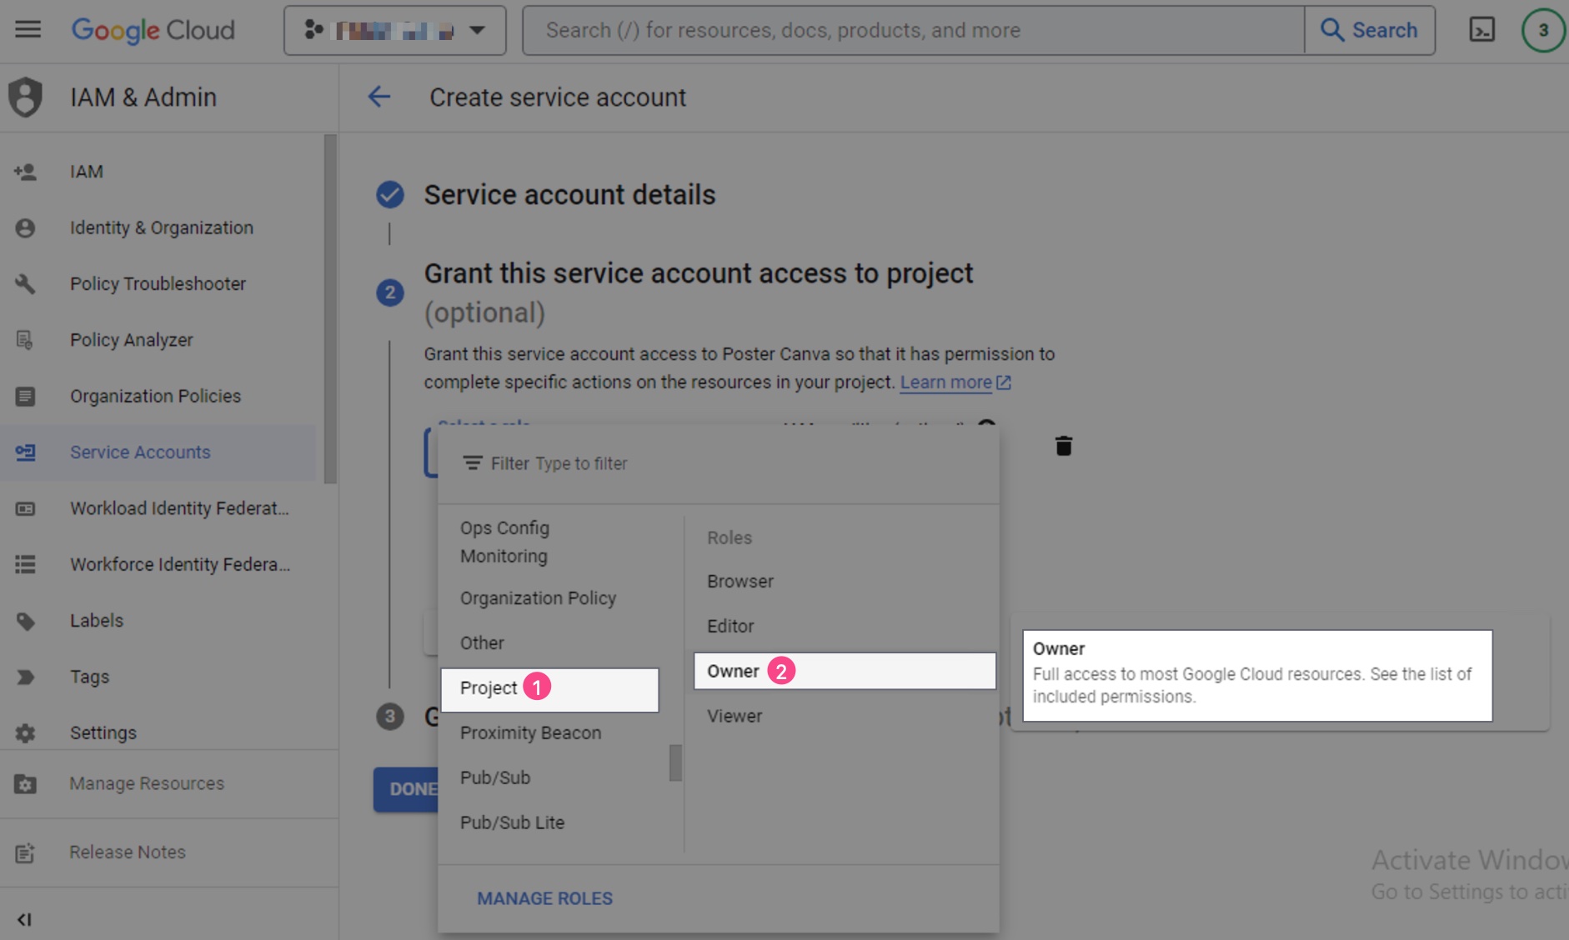Click the Type to filter field
Screen dimensions: 1569x940
582,463
